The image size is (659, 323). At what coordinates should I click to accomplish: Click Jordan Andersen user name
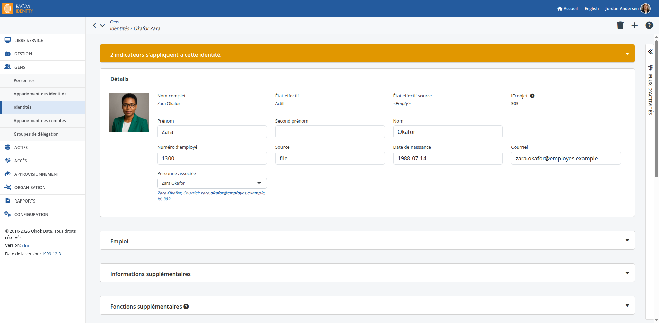(622, 9)
